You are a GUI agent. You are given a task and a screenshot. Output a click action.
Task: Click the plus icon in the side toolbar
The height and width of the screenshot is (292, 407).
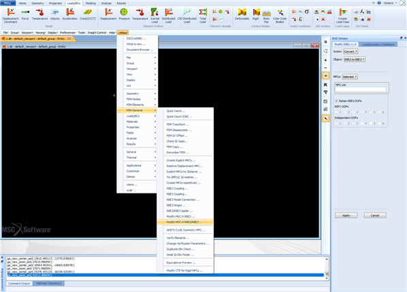(x=326, y=60)
